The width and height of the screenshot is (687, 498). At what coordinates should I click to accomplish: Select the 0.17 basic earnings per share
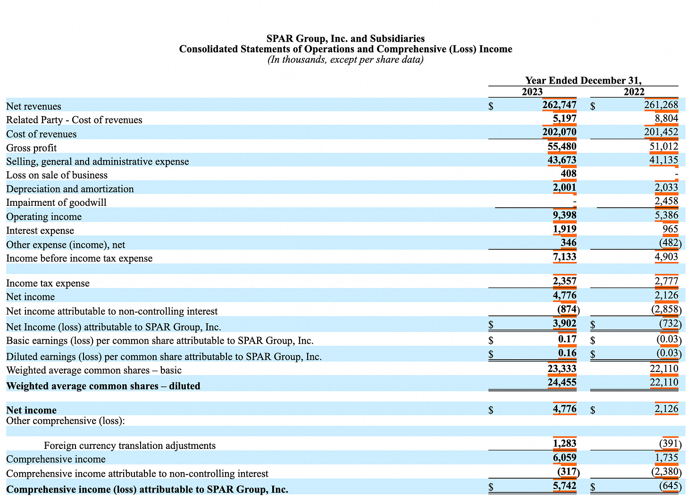[x=567, y=338]
